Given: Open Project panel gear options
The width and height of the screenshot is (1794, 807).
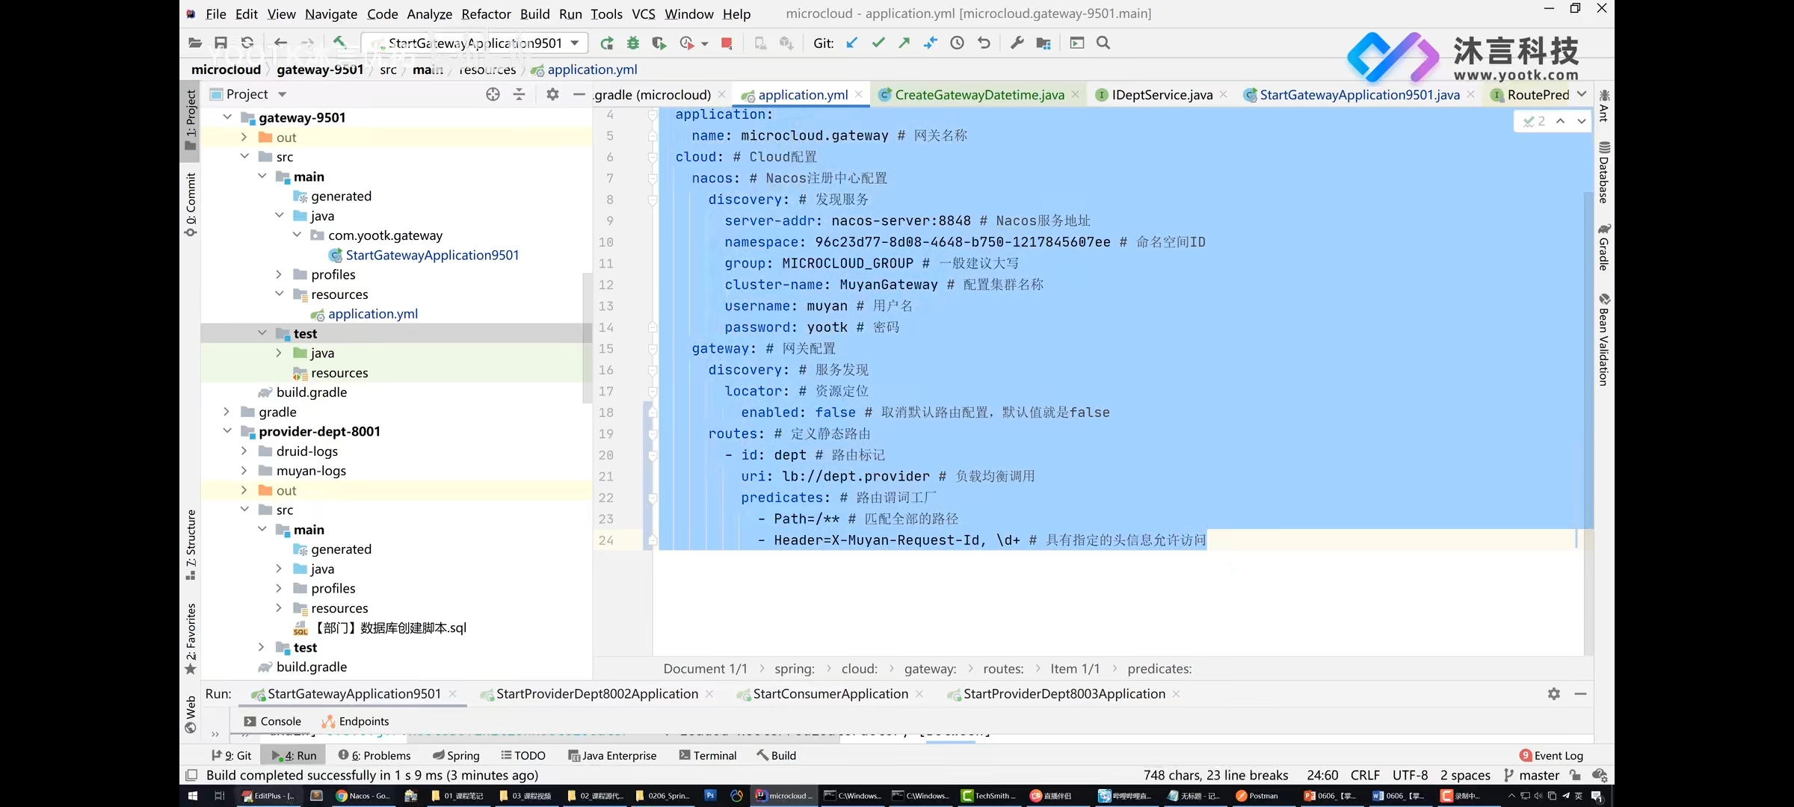Looking at the screenshot, I should point(552,94).
